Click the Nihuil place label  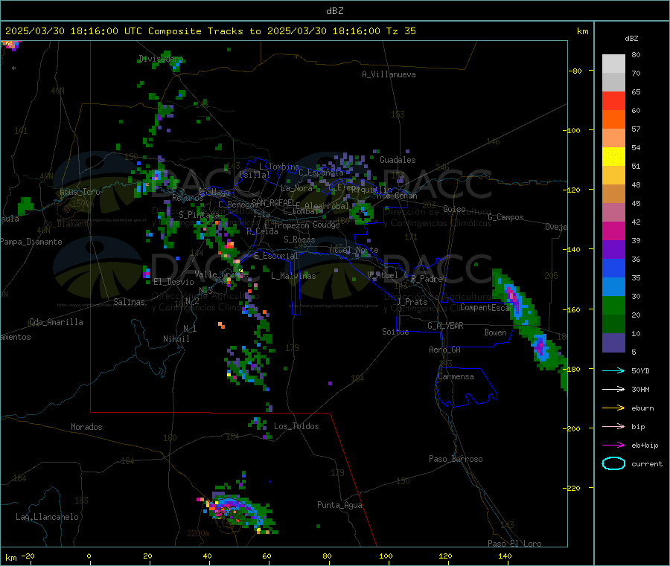[176, 339]
